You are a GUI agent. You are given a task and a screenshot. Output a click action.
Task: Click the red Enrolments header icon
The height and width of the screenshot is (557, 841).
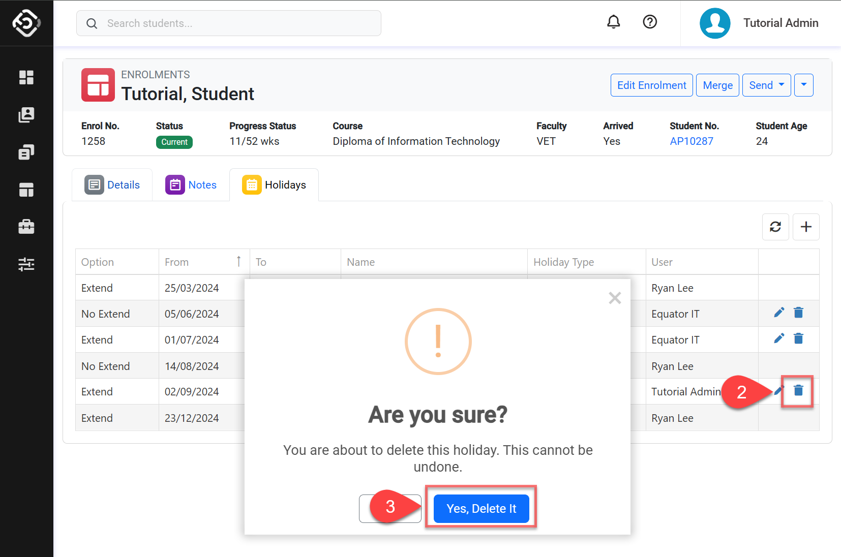pos(98,85)
